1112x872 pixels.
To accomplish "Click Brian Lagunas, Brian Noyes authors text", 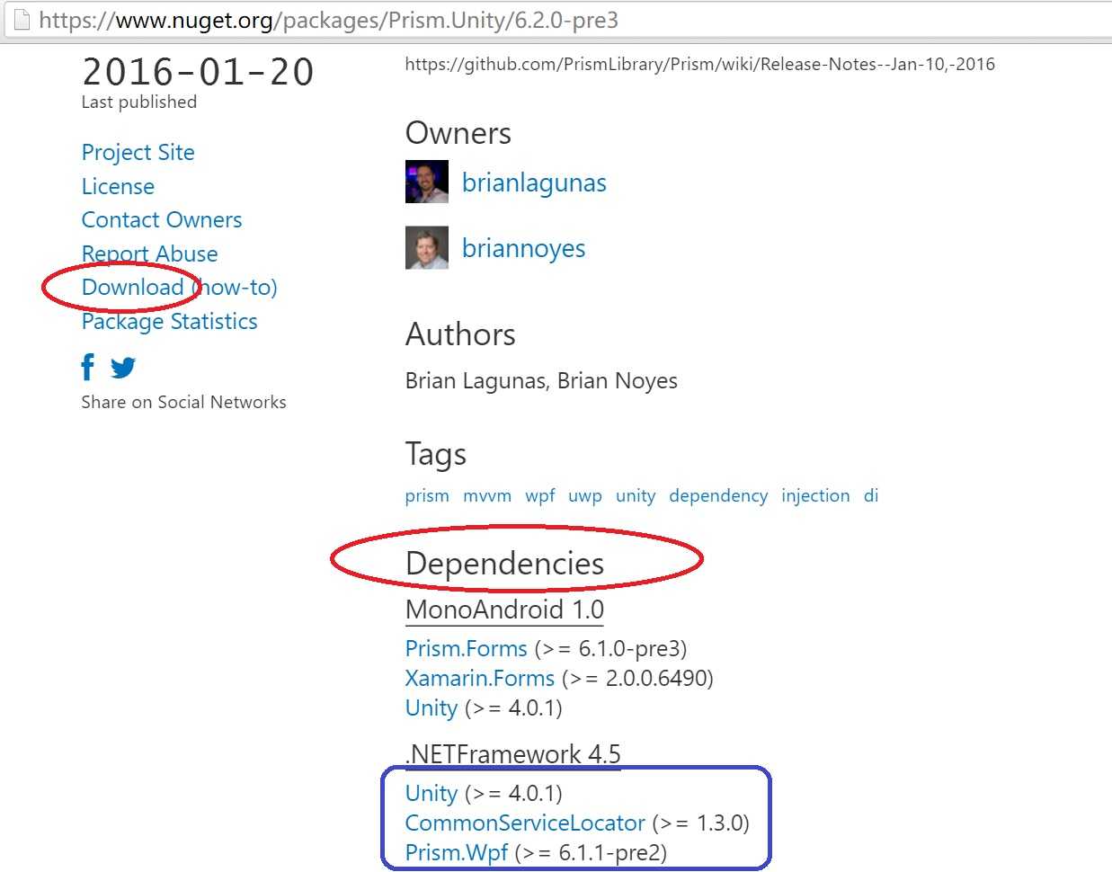I will point(541,380).
